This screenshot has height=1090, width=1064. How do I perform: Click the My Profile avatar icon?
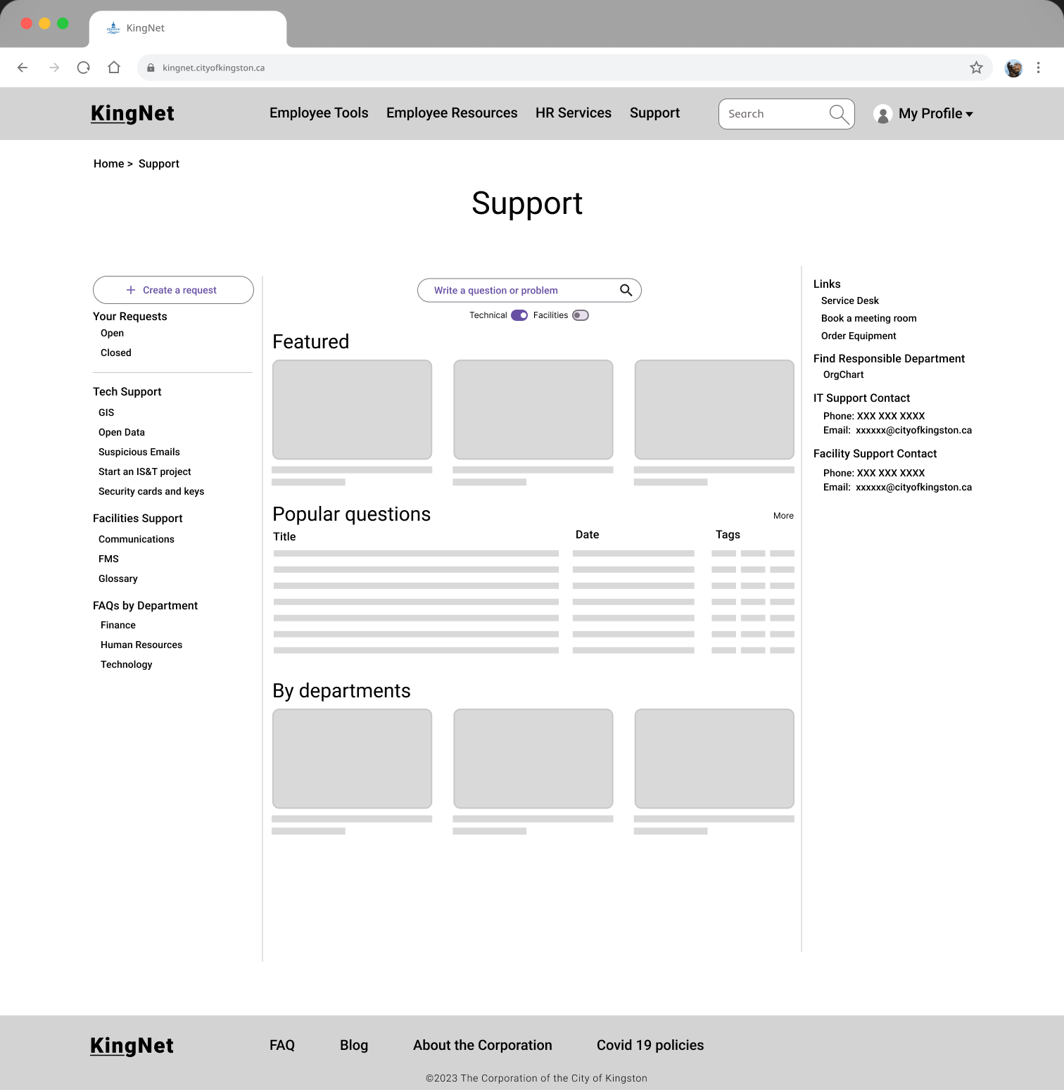(x=882, y=113)
